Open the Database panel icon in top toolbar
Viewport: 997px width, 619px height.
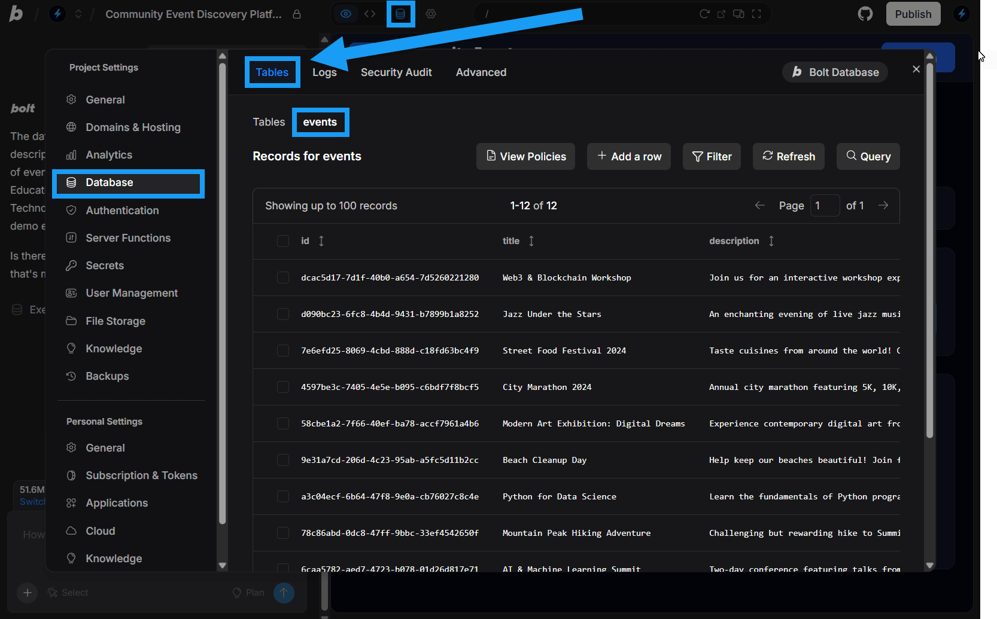click(x=400, y=13)
